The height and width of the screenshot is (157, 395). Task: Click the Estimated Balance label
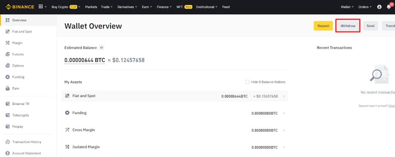tap(81, 47)
